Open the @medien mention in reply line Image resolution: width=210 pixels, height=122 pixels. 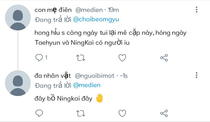tap(87, 85)
